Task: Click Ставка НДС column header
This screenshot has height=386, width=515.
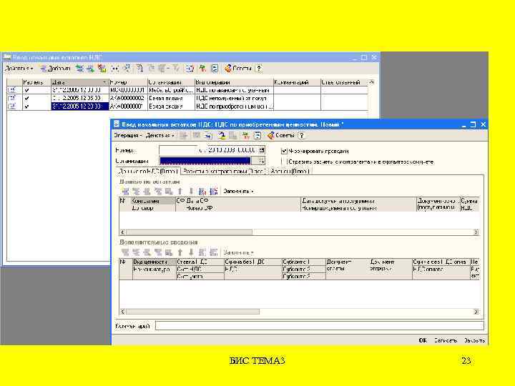Action: [x=200, y=262]
